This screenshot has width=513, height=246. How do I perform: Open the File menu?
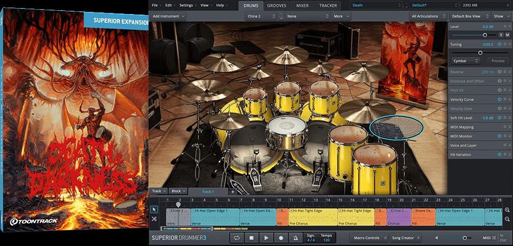point(156,5)
